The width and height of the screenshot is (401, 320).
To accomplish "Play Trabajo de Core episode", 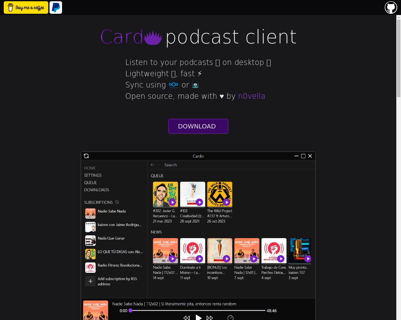I will [x=281, y=259].
